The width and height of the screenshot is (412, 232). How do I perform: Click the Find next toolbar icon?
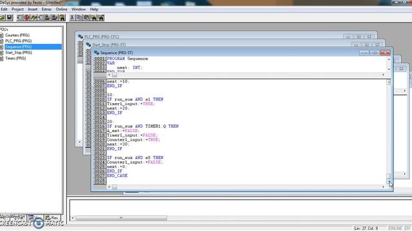click(x=100, y=17)
